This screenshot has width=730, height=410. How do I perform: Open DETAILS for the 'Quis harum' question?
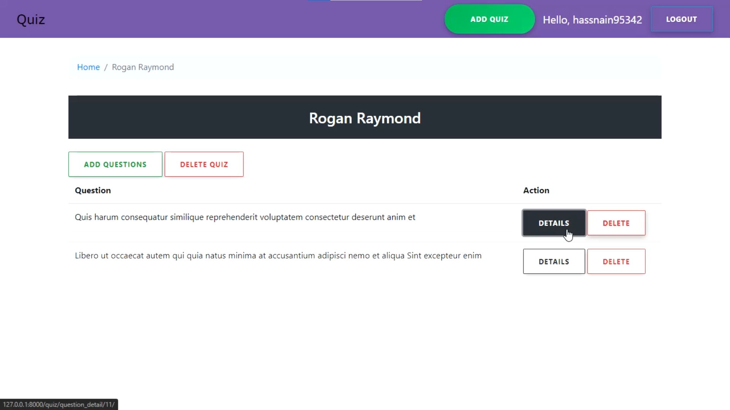pos(554,223)
